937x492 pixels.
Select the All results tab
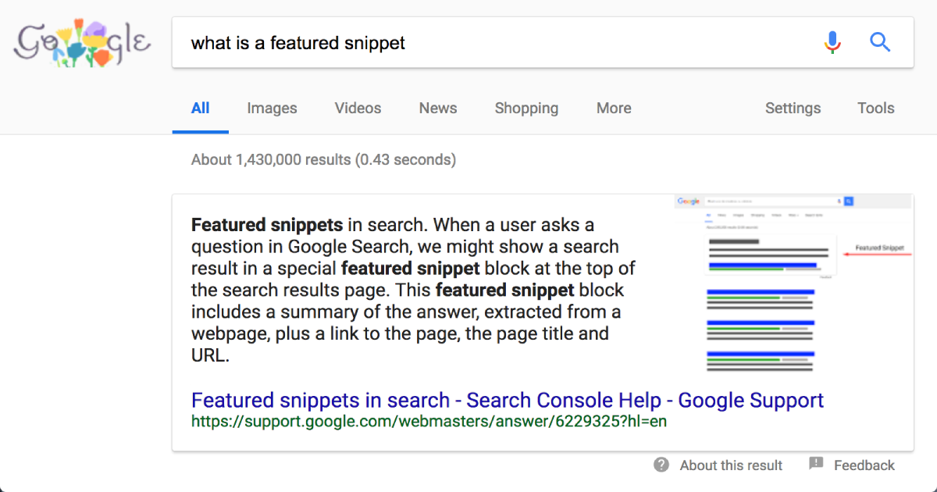pos(201,109)
